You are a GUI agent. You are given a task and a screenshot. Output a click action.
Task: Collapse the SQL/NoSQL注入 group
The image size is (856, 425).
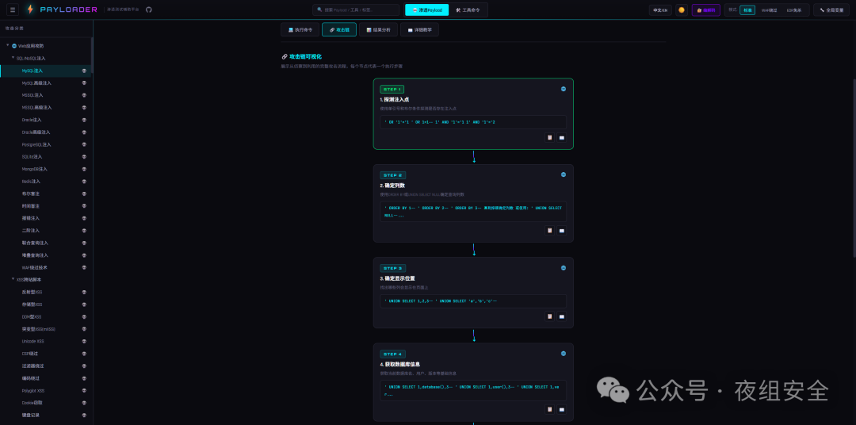(13, 58)
